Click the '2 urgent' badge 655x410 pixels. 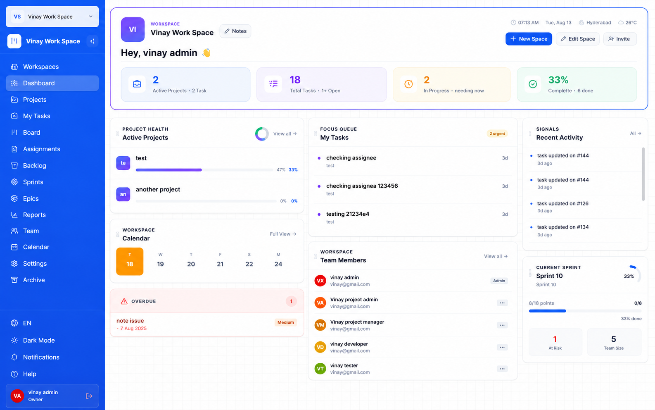pyautogui.click(x=497, y=133)
